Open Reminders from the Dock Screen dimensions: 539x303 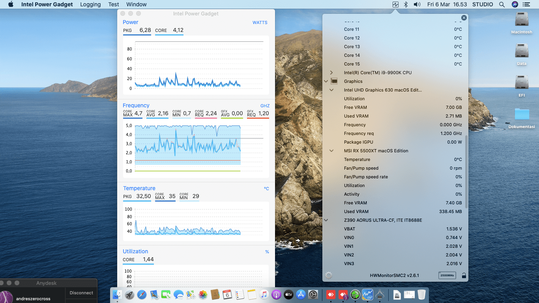[x=240, y=294]
